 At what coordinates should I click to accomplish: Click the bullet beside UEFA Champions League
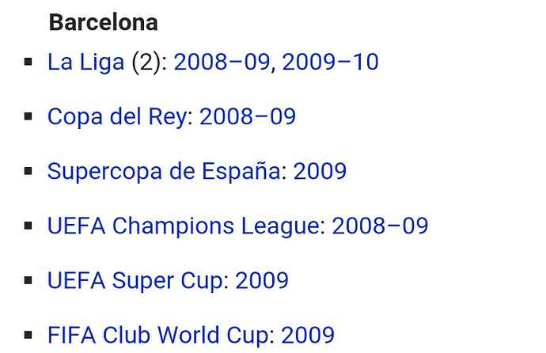point(28,226)
